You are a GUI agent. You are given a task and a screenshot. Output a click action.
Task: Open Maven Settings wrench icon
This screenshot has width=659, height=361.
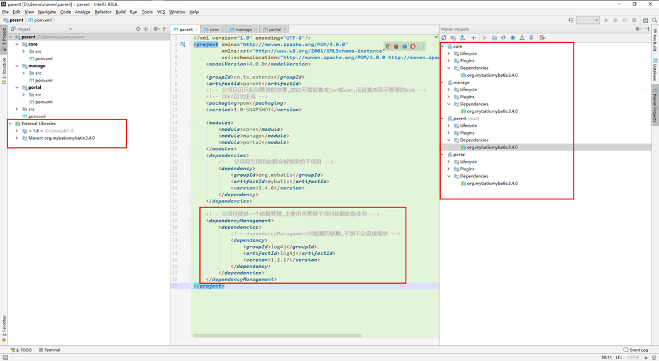coord(543,38)
